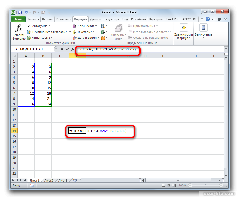Open the Undo history dropdown arrow
239x199 pixels.
tap(30, 12)
